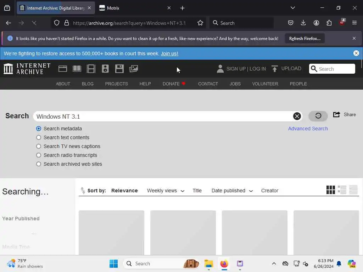
Task: Dismiss the blue books banner
Action: 356,53
